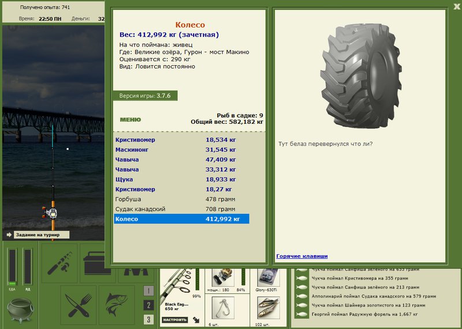This screenshot has height=329, width=462.
Task: Switch to rod slot 2
Action: 148,305
